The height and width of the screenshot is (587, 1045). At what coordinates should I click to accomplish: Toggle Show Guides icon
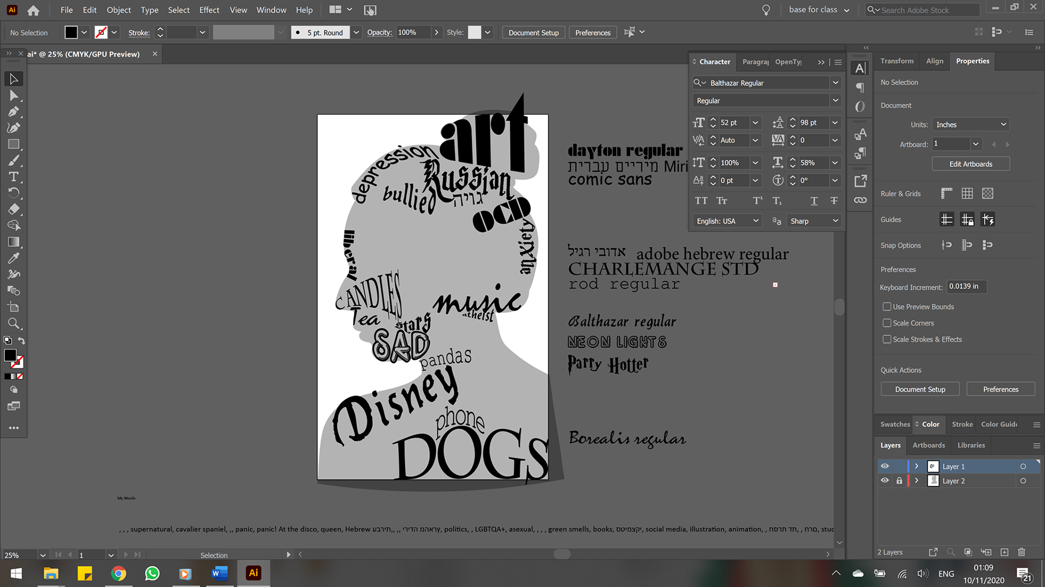pos(946,220)
